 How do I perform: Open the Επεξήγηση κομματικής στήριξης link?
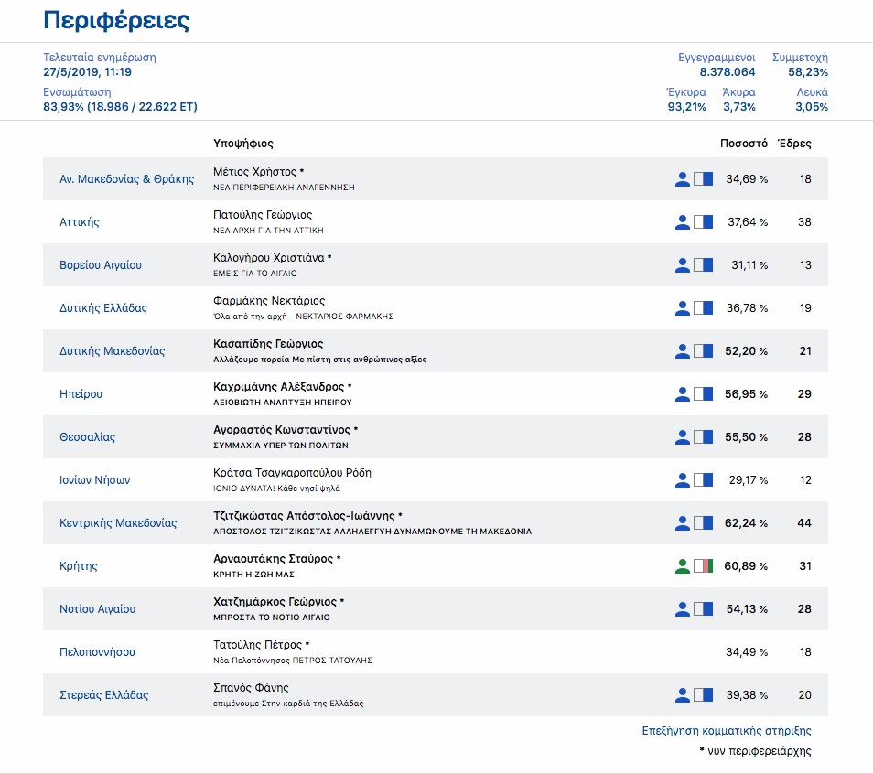pyautogui.click(x=727, y=731)
